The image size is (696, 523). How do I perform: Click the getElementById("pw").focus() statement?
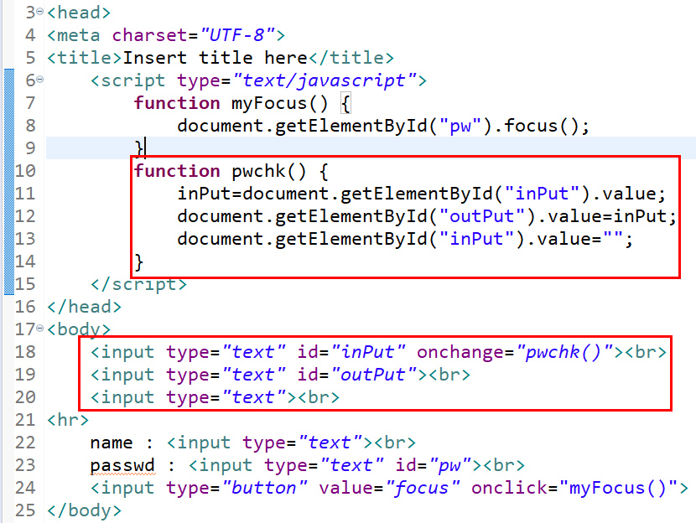383,126
